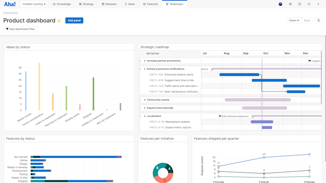Image resolution: width=326 pixels, height=183 pixels.
Task: Expand the Community events initiative
Action: click(145, 100)
